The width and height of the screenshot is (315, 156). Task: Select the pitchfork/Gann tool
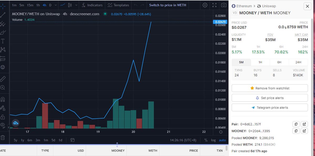[x=3, y=24]
